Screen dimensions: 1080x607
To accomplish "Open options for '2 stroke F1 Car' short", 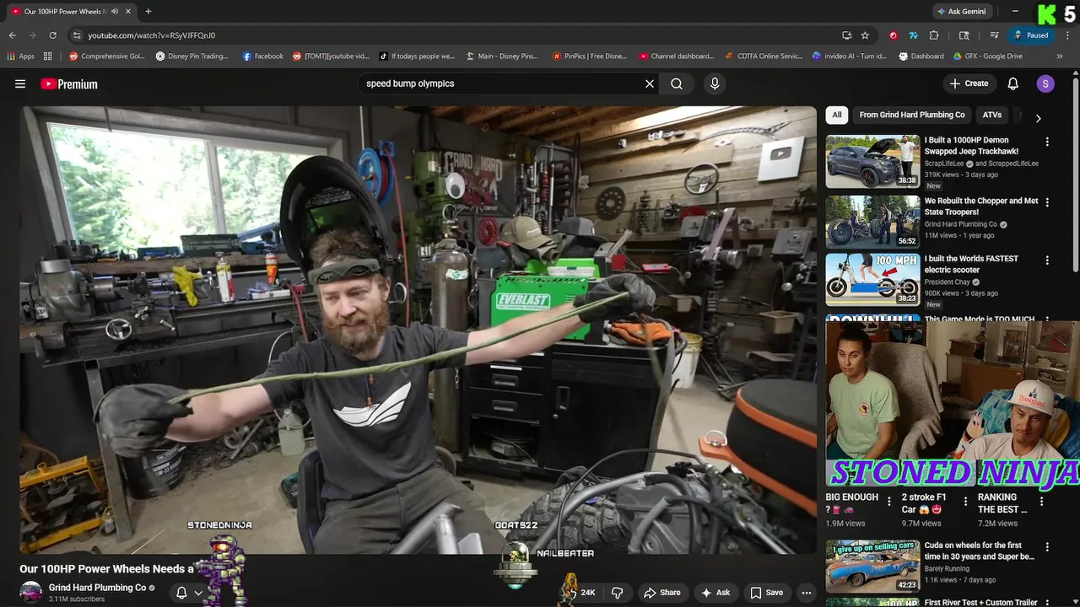I will pos(965,502).
